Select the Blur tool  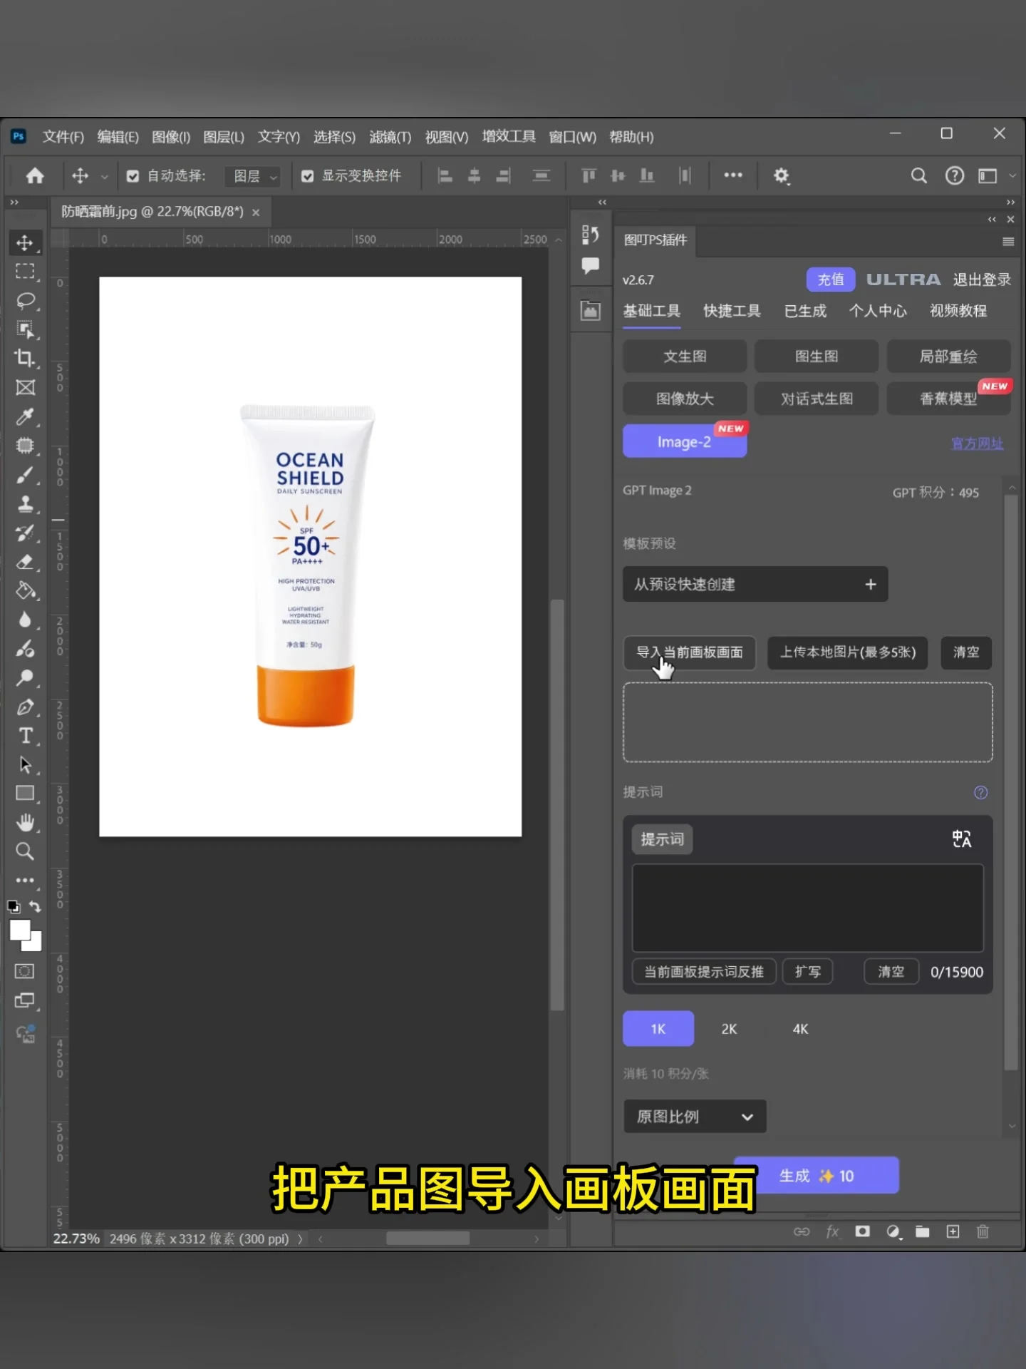[25, 620]
